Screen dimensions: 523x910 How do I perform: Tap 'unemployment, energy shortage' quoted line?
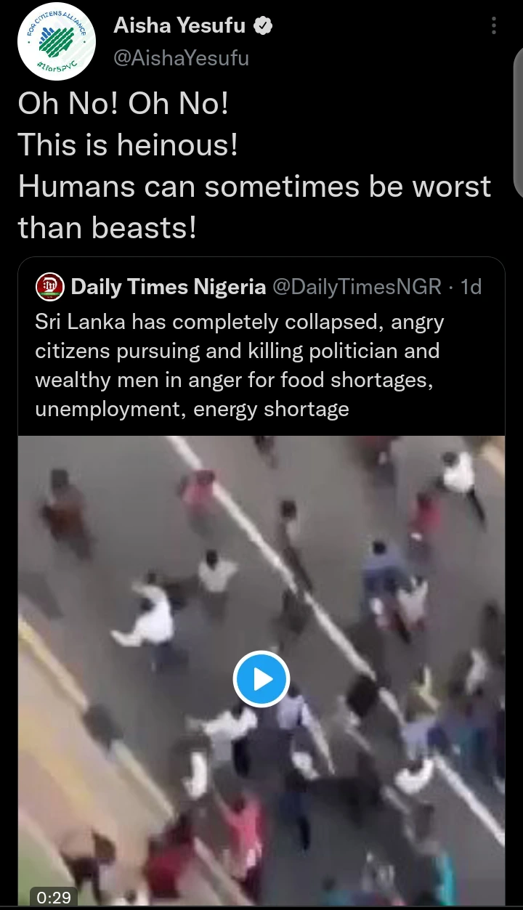[192, 409]
